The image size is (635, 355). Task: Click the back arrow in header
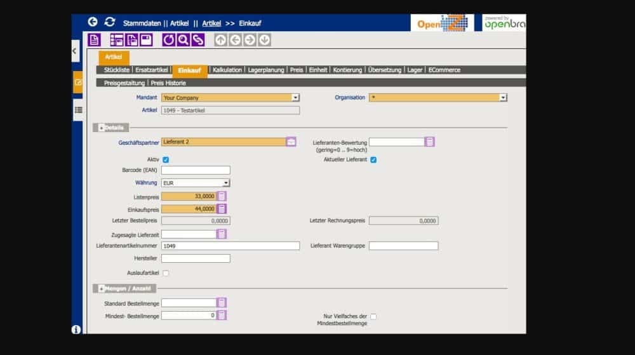tap(93, 22)
